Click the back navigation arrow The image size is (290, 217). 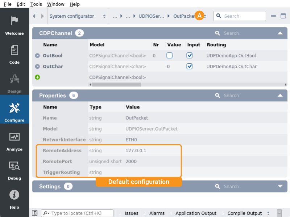click(34, 16)
